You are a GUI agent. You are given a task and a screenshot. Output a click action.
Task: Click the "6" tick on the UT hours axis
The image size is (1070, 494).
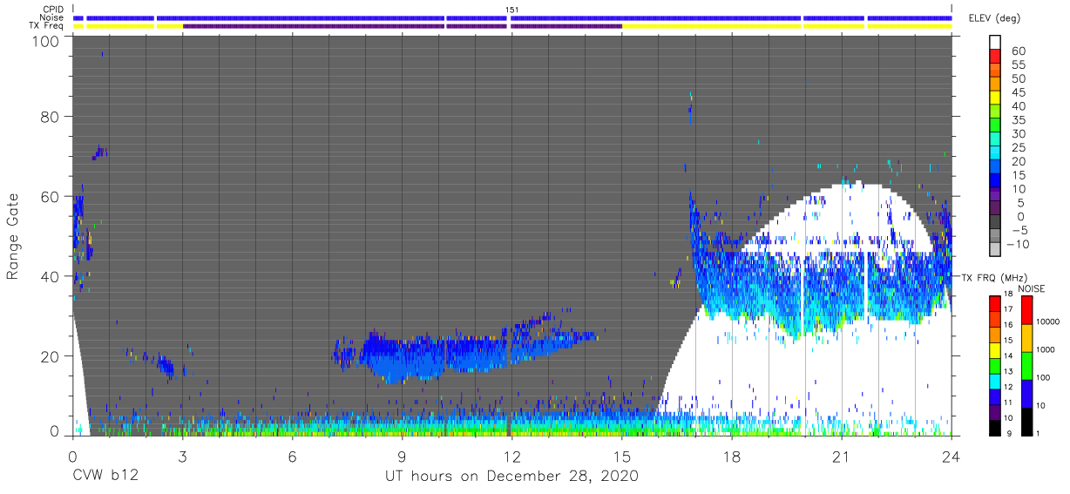coord(292,457)
